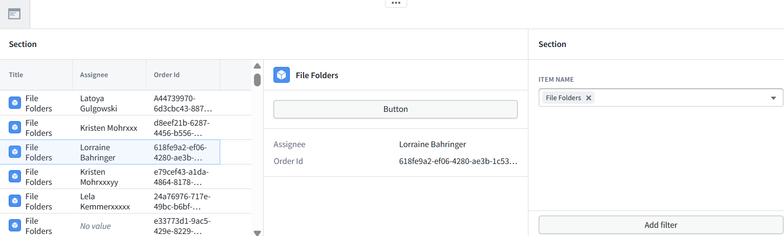Click the Add filter button

tap(661, 225)
